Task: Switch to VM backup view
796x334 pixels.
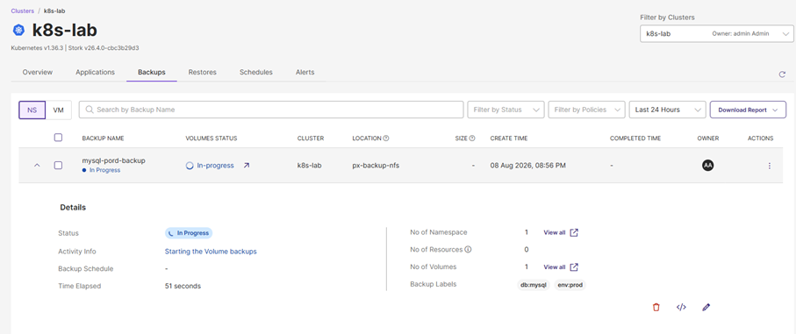Action: (x=59, y=110)
